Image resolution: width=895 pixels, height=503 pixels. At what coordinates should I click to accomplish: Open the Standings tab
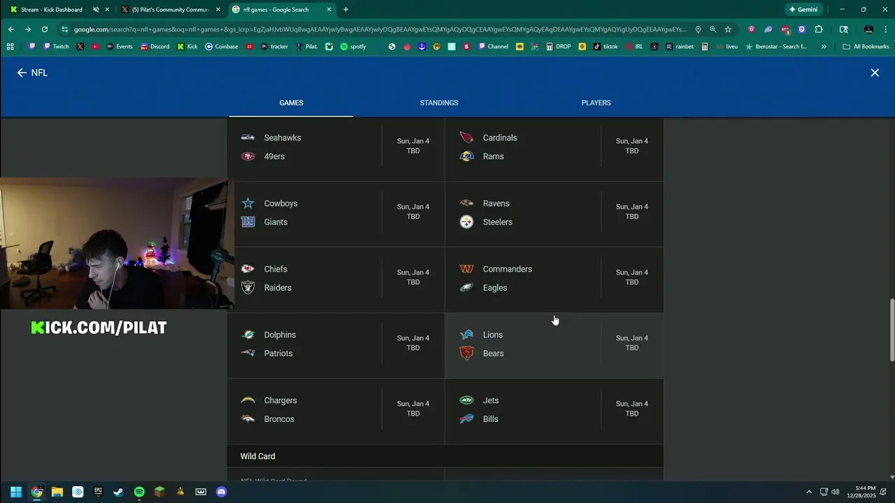[439, 103]
